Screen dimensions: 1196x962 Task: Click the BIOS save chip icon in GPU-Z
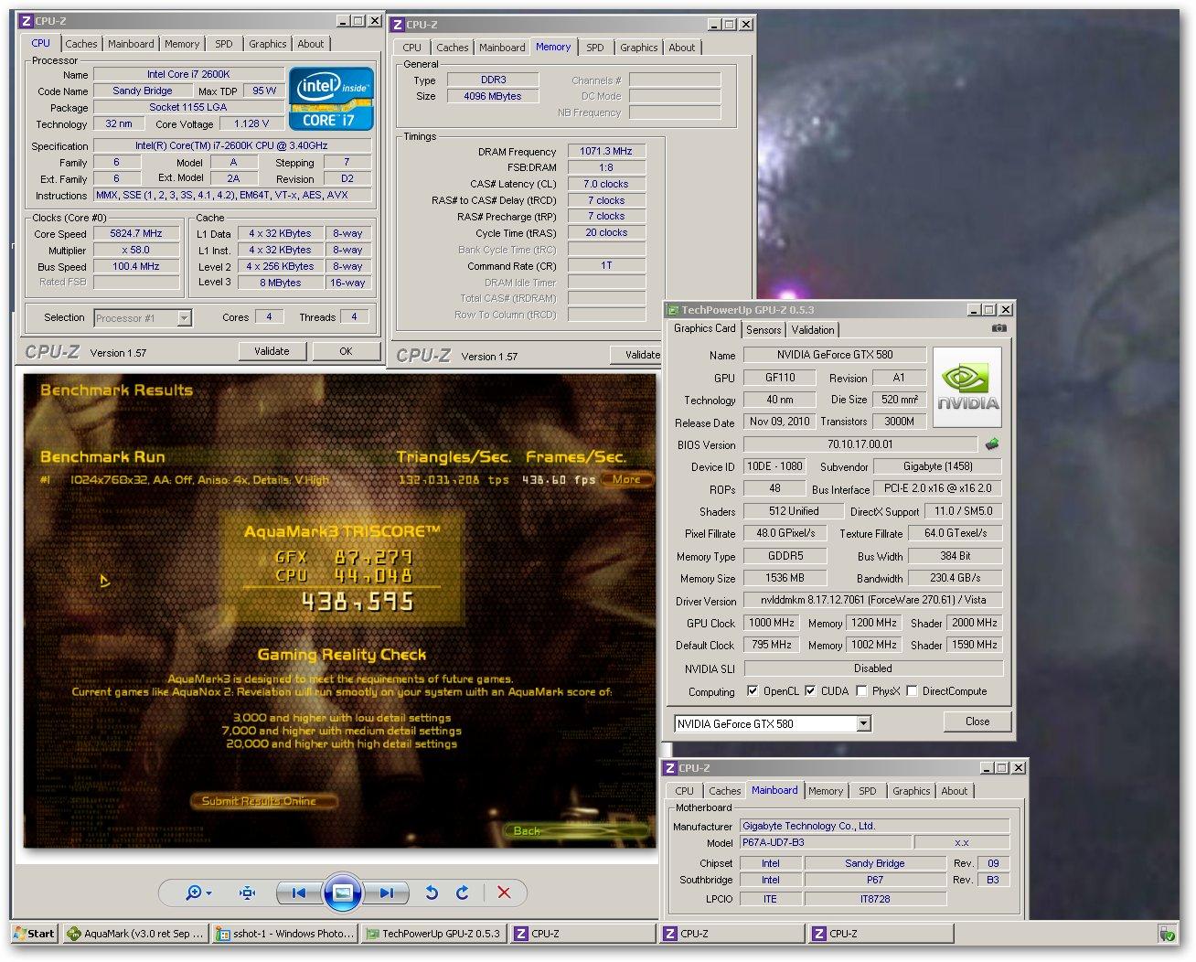(991, 444)
